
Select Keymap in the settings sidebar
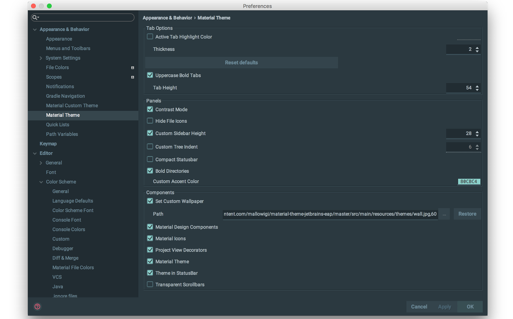(x=48, y=143)
